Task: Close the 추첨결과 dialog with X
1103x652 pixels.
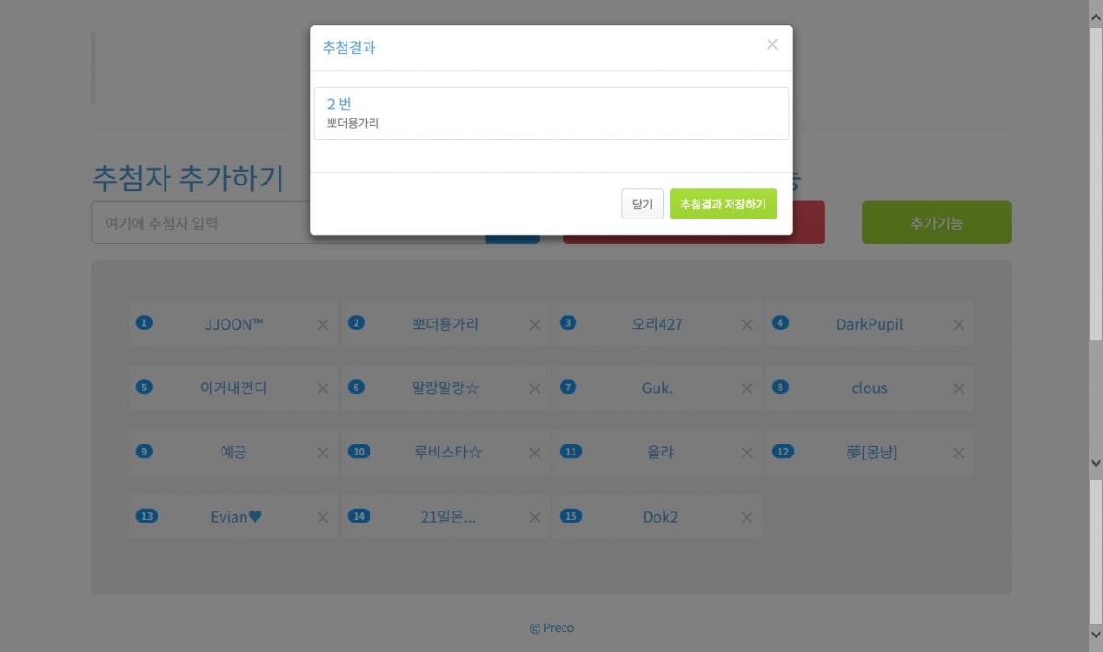Action: point(772,44)
